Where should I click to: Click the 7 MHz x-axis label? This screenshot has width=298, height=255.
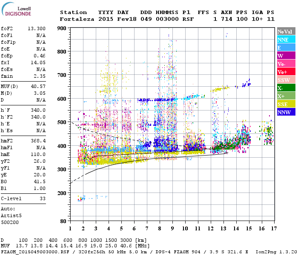(x=147, y=229)
